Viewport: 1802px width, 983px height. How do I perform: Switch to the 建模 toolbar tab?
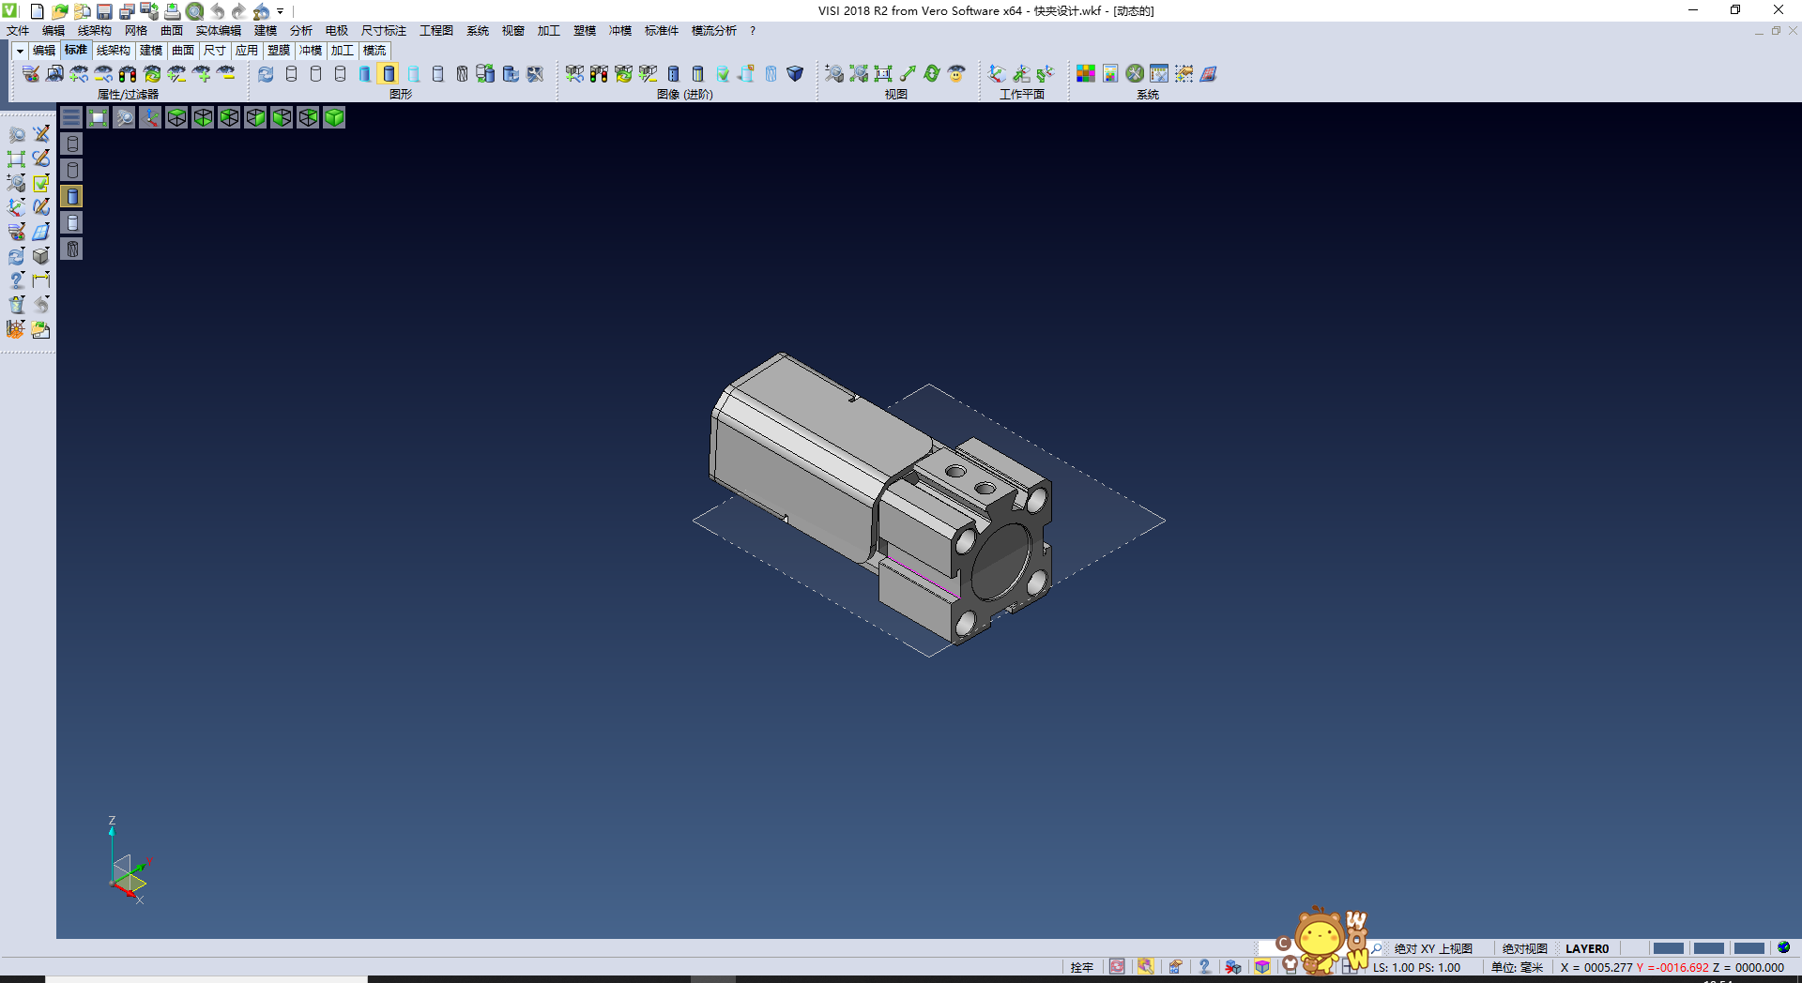tap(150, 51)
